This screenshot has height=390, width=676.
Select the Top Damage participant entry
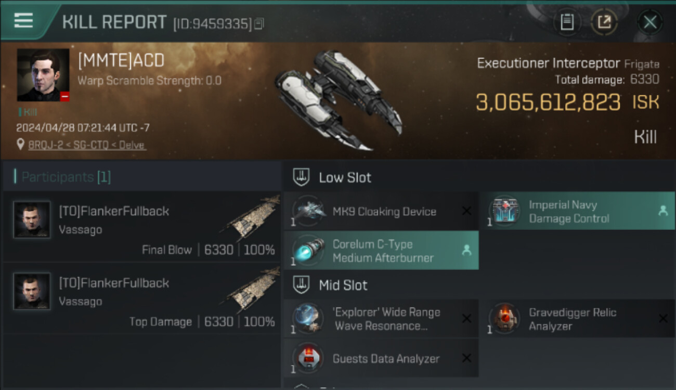142,298
